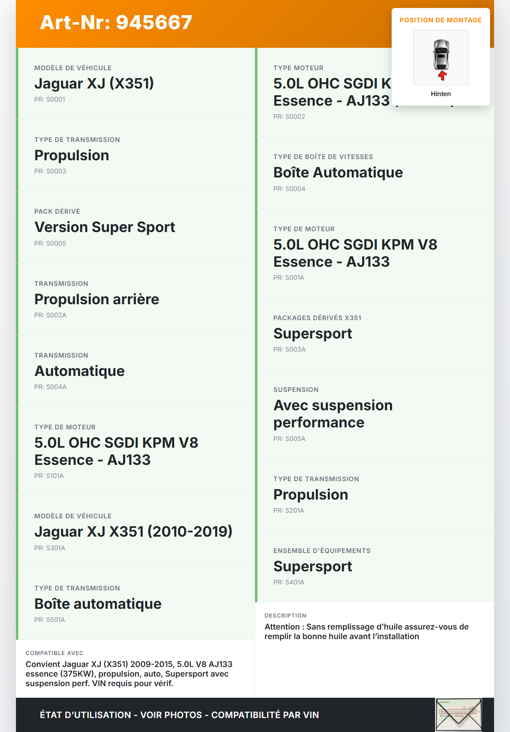Click the PR: S101A engine type entry
This screenshot has height=732, width=510.
pyautogui.click(x=116, y=451)
